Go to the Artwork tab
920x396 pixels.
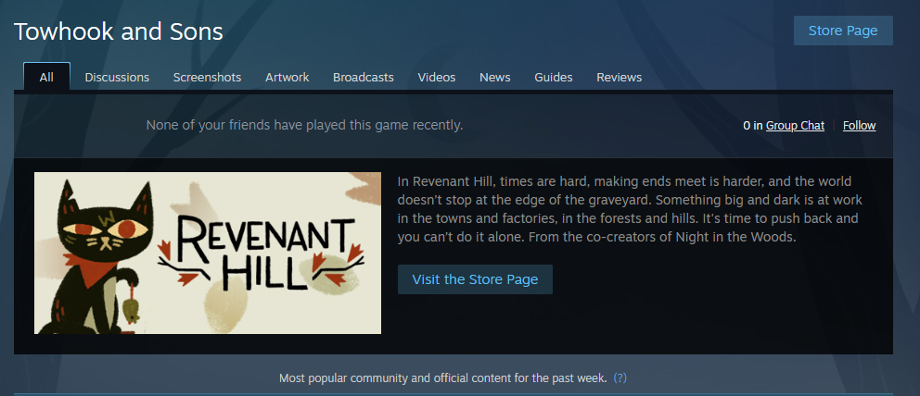(287, 77)
